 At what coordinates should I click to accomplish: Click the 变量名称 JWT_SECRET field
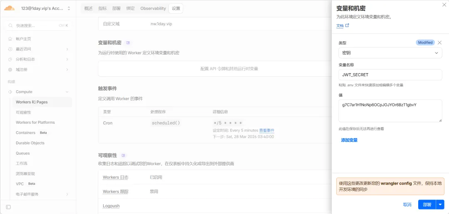tap(390, 75)
